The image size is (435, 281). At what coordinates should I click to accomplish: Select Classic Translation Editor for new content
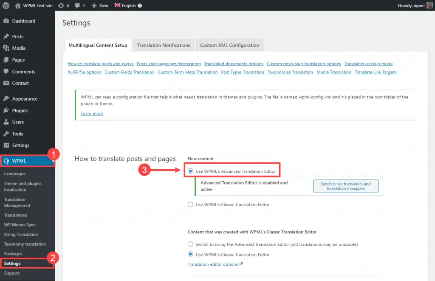click(190, 205)
